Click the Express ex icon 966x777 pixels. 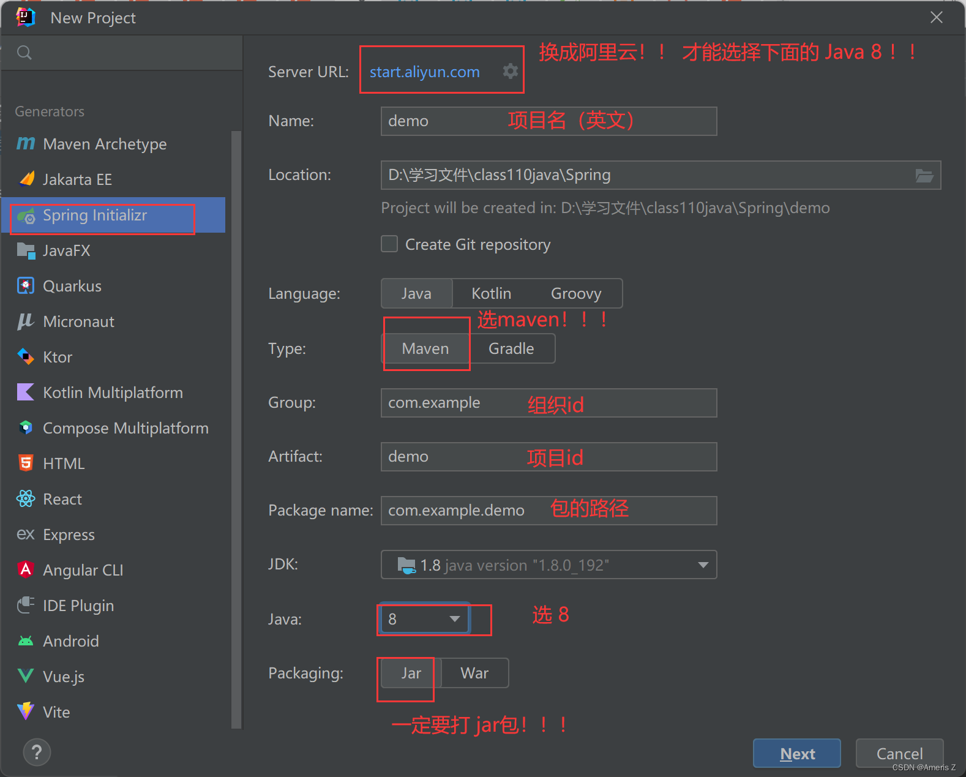click(26, 535)
